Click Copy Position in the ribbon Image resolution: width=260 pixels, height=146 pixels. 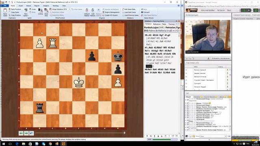[15, 15]
